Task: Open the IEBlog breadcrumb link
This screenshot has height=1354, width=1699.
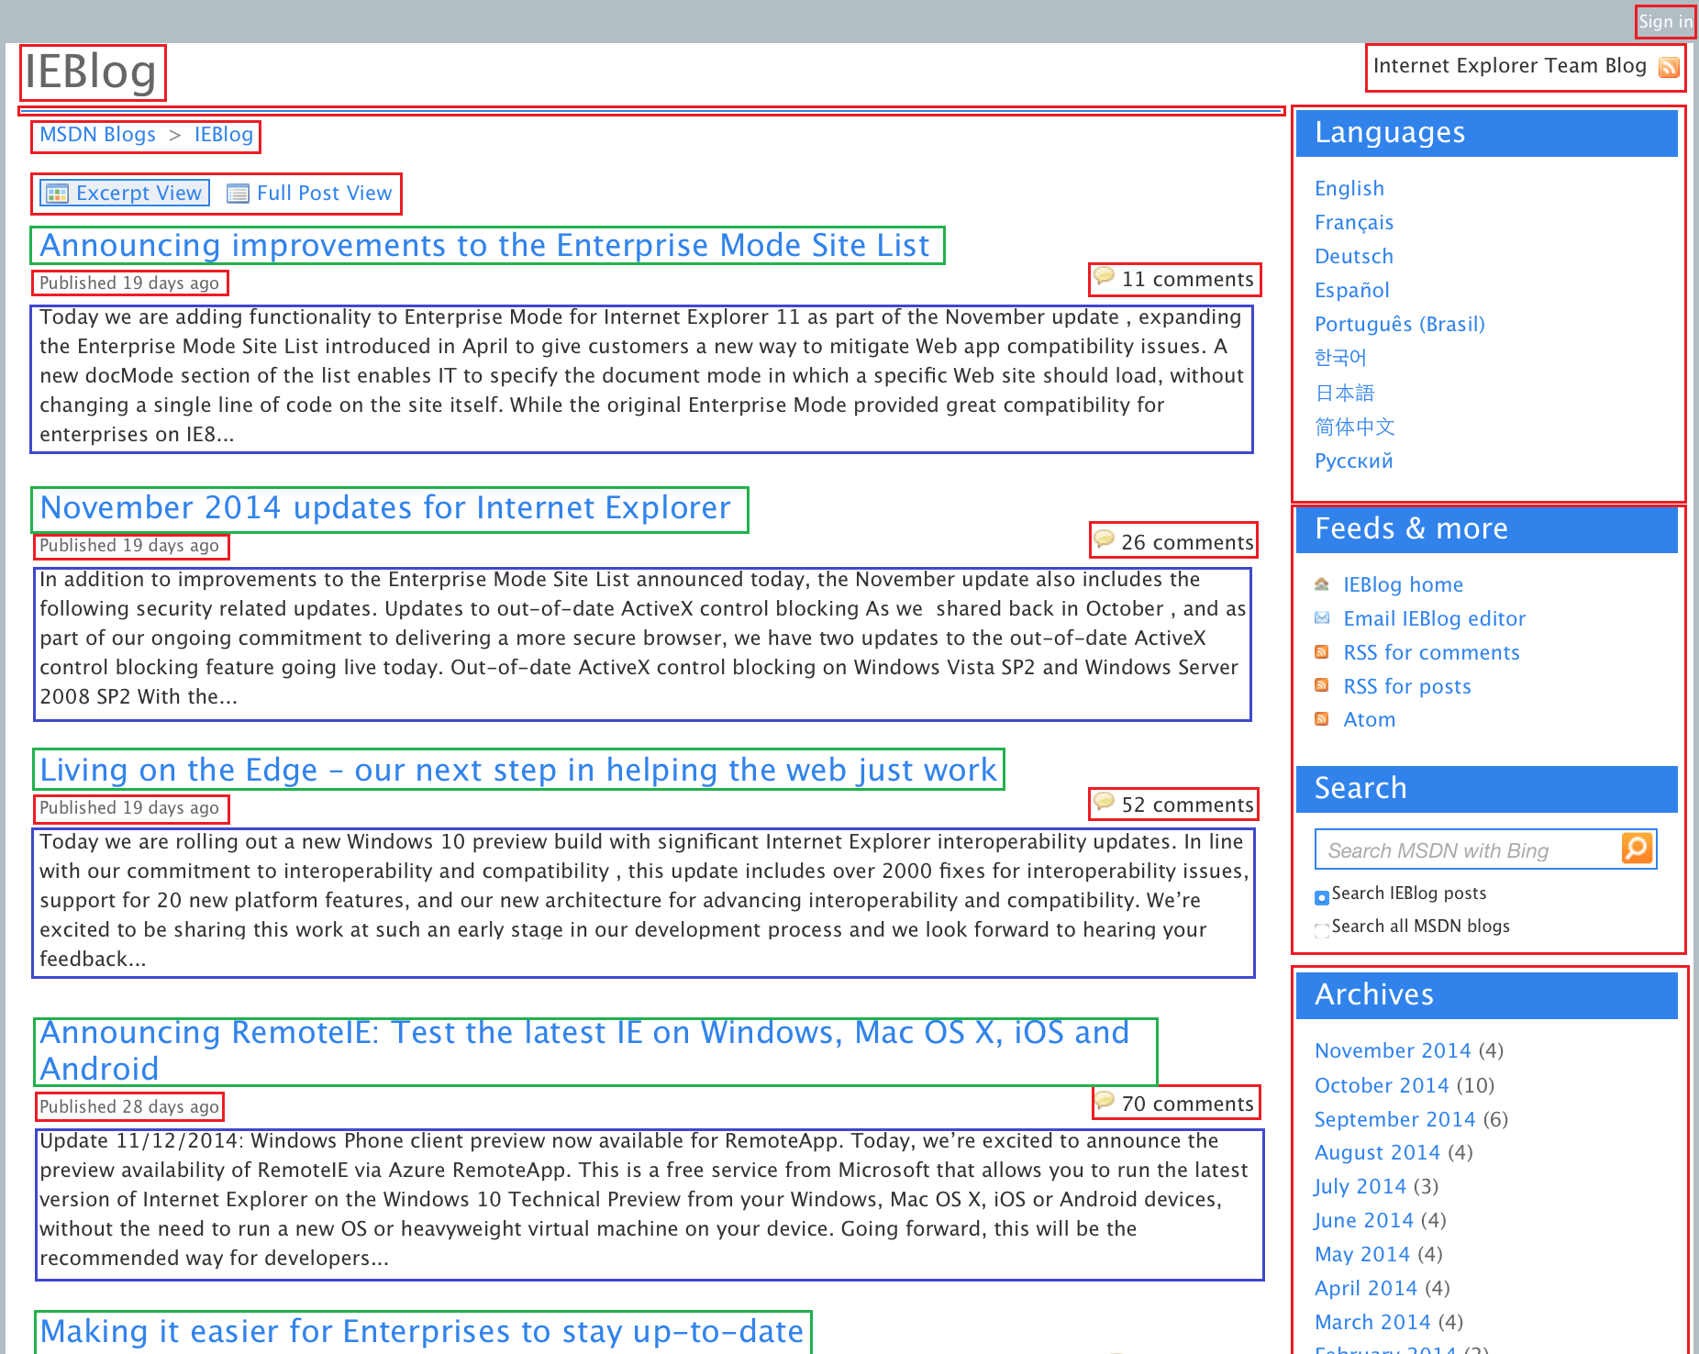Action: point(224,135)
